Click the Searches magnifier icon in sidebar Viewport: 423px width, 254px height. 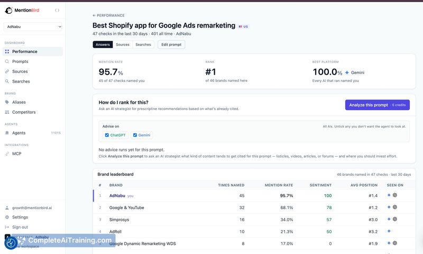tap(7, 81)
